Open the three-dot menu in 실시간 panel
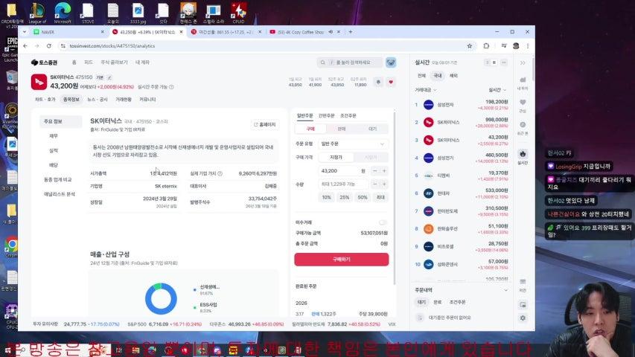This screenshot has height=357, width=635. [504, 62]
